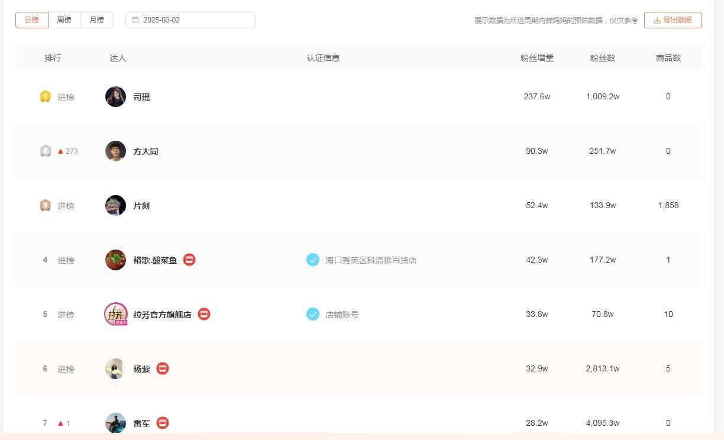The height and width of the screenshot is (440, 724).
Task: Click the gold medal rank icon beside 司瑶
Action: tap(44, 96)
